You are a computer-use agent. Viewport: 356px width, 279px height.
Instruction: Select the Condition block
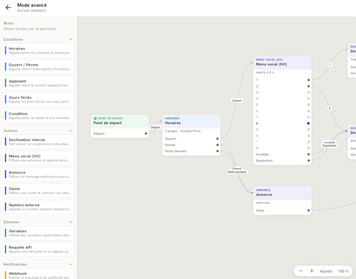(x=38, y=116)
